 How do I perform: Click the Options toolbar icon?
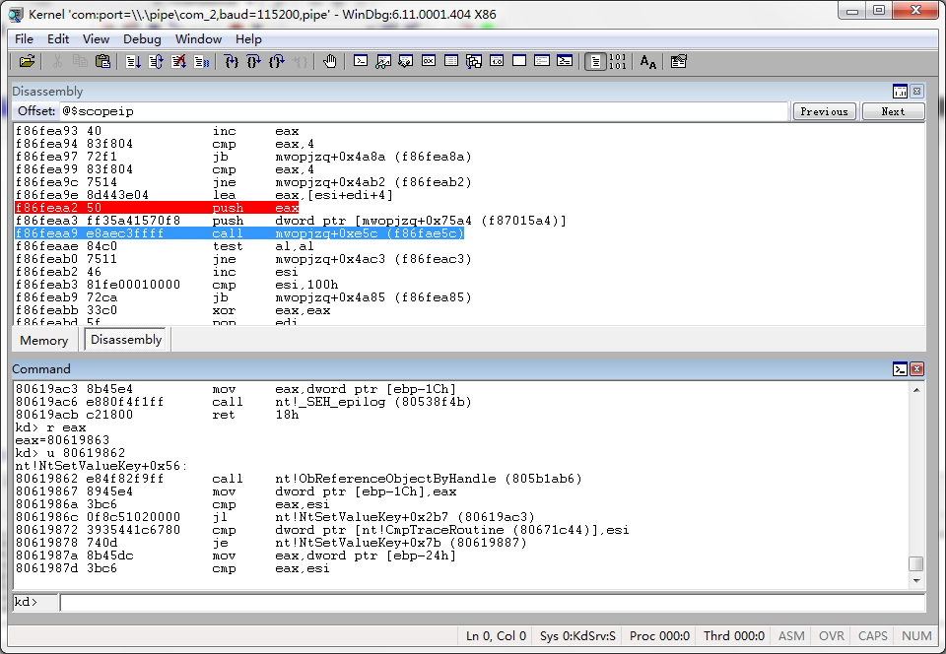(679, 61)
